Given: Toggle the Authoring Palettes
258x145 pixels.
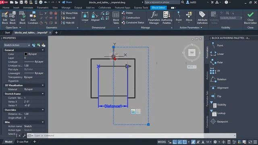Looking at the screenshot, I should 166,18.
